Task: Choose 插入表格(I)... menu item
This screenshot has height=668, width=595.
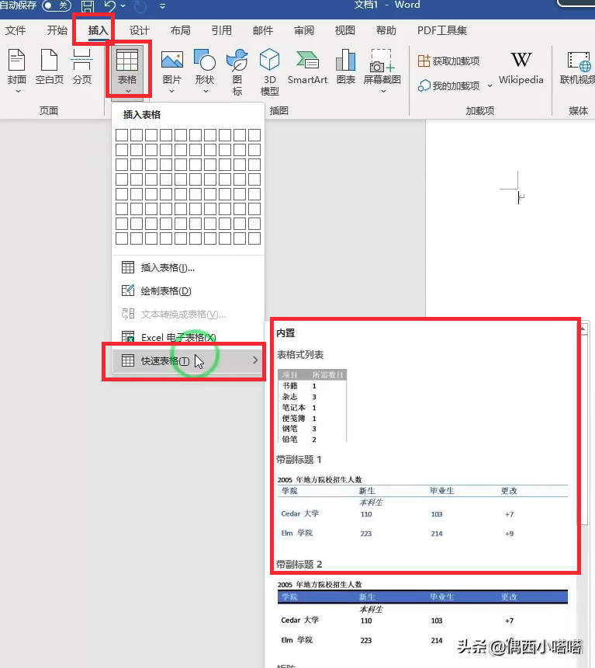Action: [x=188, y=267]
